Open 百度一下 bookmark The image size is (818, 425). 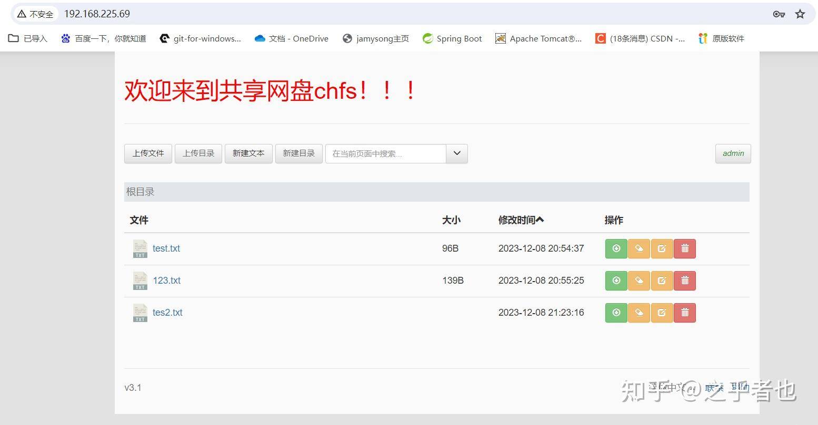coord(103,38)
